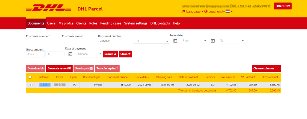Image resolution: width=307 pixels, height=119 pixels.
Task: Click the Gross amount From field
Action: [x=35, y=54]
